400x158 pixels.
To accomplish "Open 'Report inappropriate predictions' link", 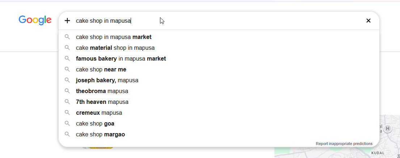I will [344, 144].
